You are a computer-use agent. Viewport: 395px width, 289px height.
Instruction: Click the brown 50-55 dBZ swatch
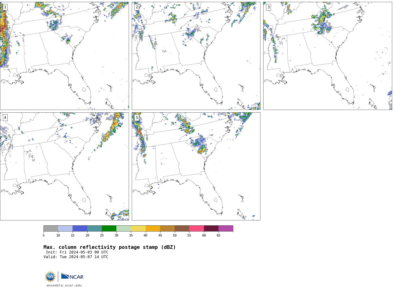click(182, 228)
